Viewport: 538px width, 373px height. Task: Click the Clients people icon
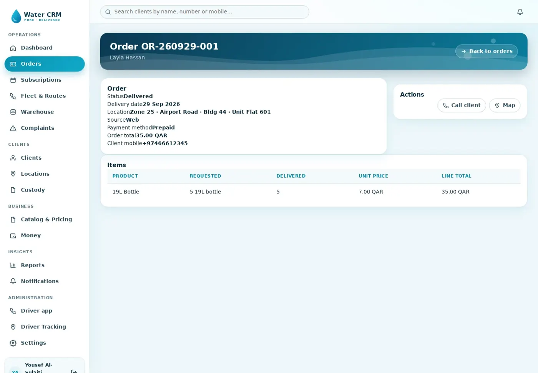(x=13, y=158)
